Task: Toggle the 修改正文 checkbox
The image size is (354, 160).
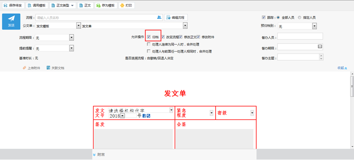Action: point(181,37)
